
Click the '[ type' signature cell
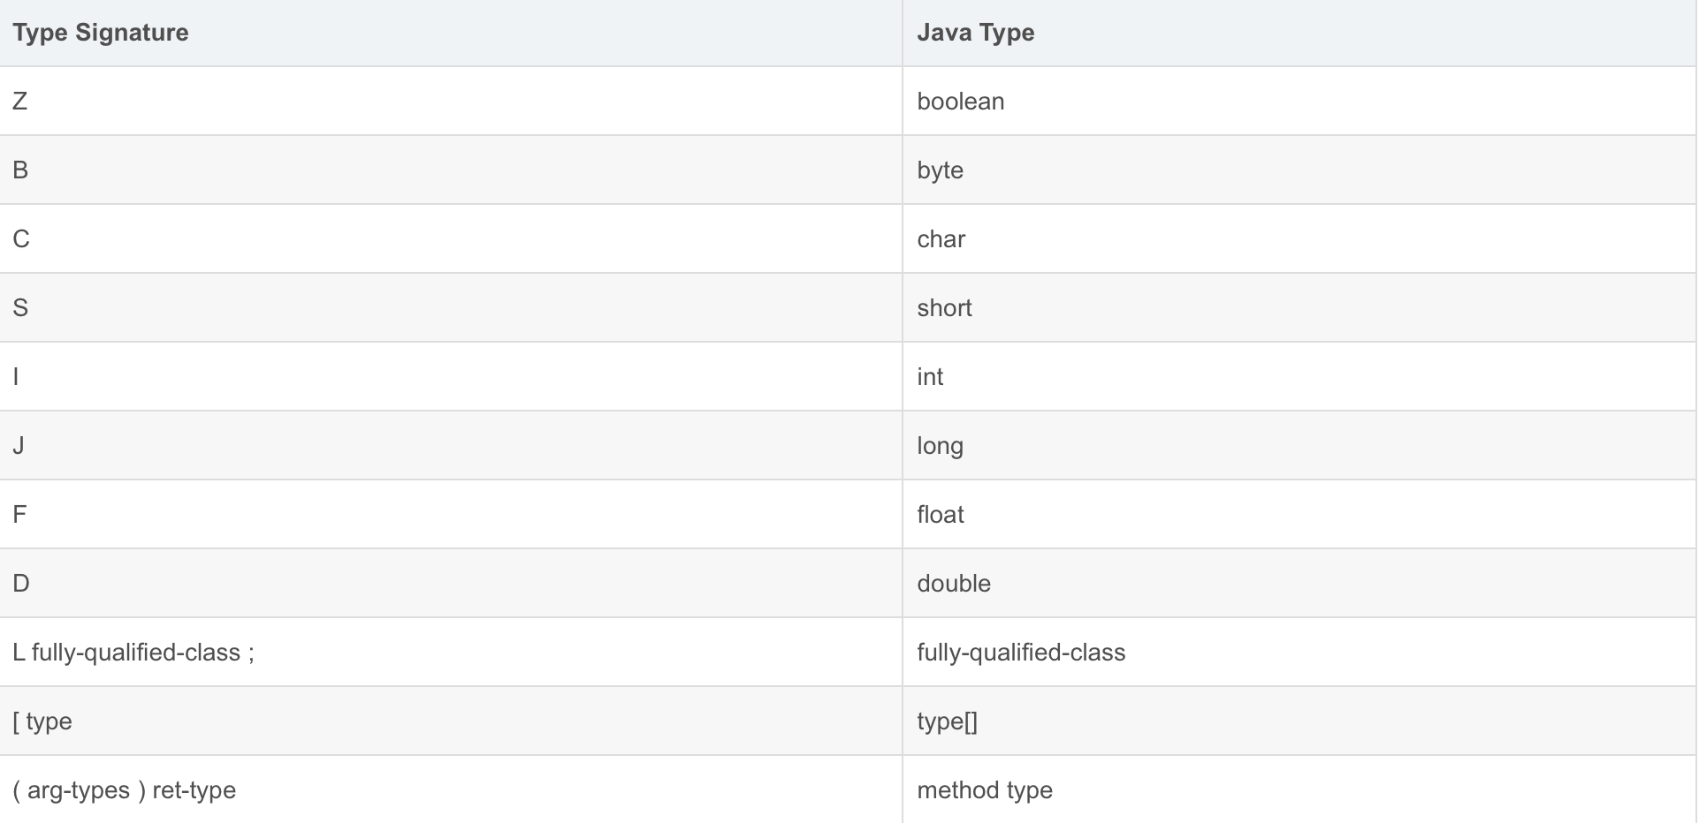[x=451, y=721]
